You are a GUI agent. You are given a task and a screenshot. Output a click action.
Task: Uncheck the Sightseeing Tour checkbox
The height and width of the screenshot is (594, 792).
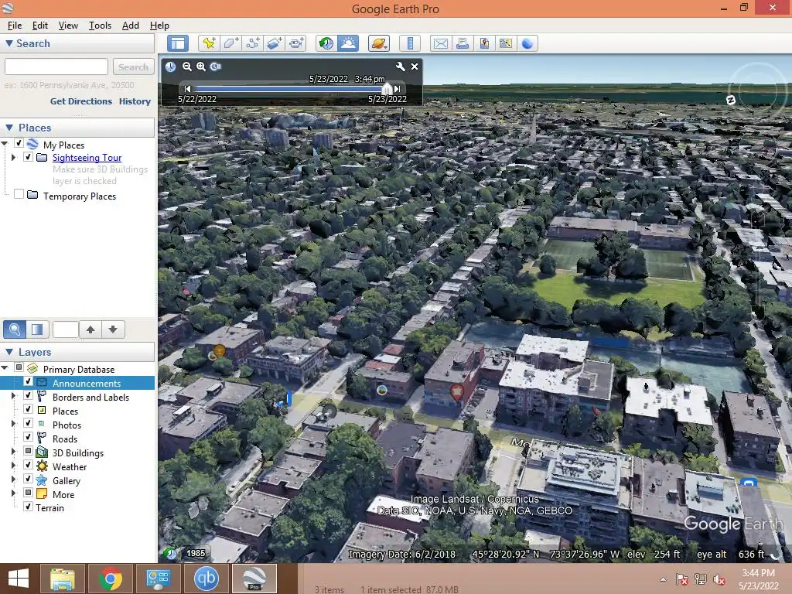click(x=29, y=157)
